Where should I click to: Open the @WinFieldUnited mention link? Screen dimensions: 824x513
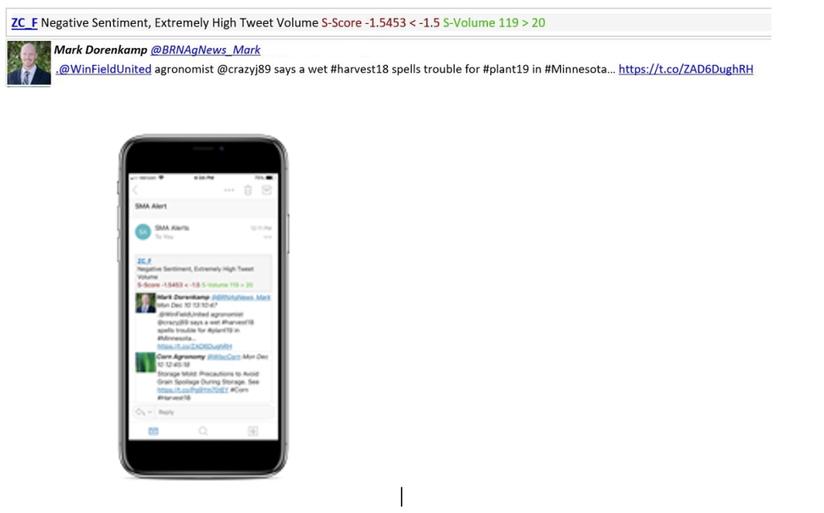(x=105, y=69)
